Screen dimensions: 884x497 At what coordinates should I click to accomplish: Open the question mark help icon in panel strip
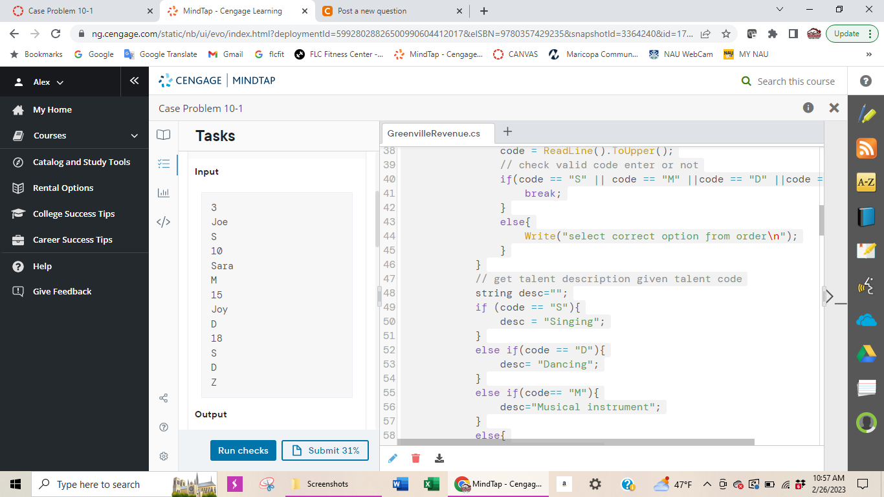tap(164, 427)
